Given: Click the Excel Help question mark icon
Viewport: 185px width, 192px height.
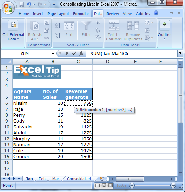Looking at the screenshot, I should (x=156, y=13).
